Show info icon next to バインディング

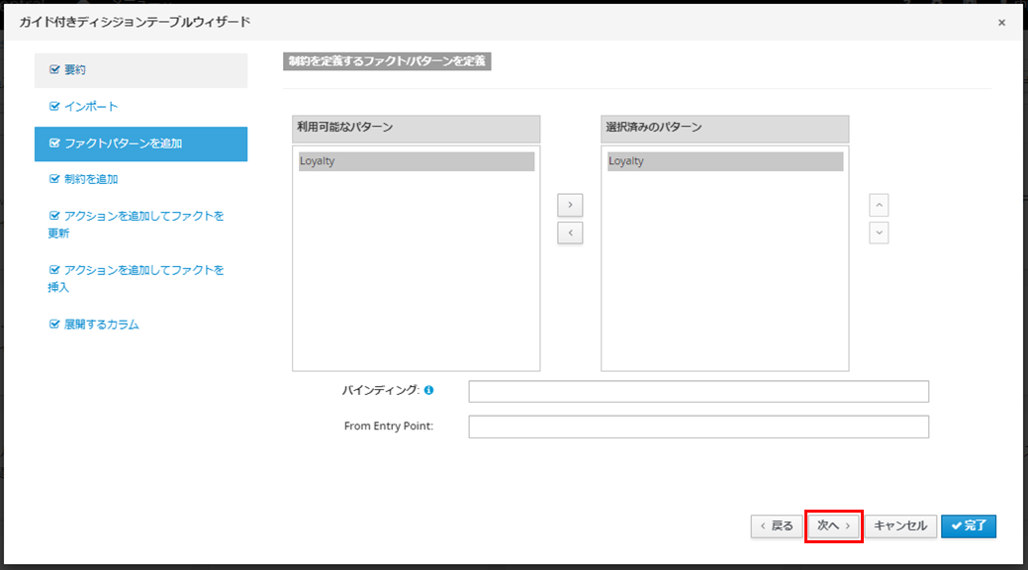[428, 390]
